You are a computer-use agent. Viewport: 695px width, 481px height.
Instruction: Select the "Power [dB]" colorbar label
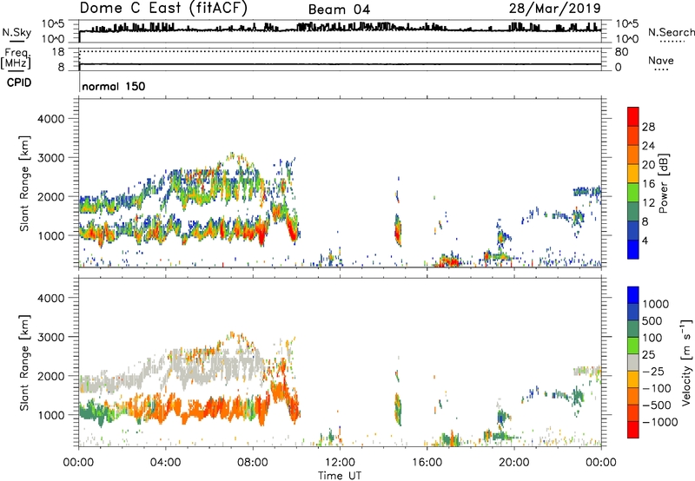(664, 183)
